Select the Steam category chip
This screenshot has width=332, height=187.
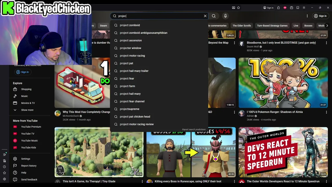(x=103, y=25)
